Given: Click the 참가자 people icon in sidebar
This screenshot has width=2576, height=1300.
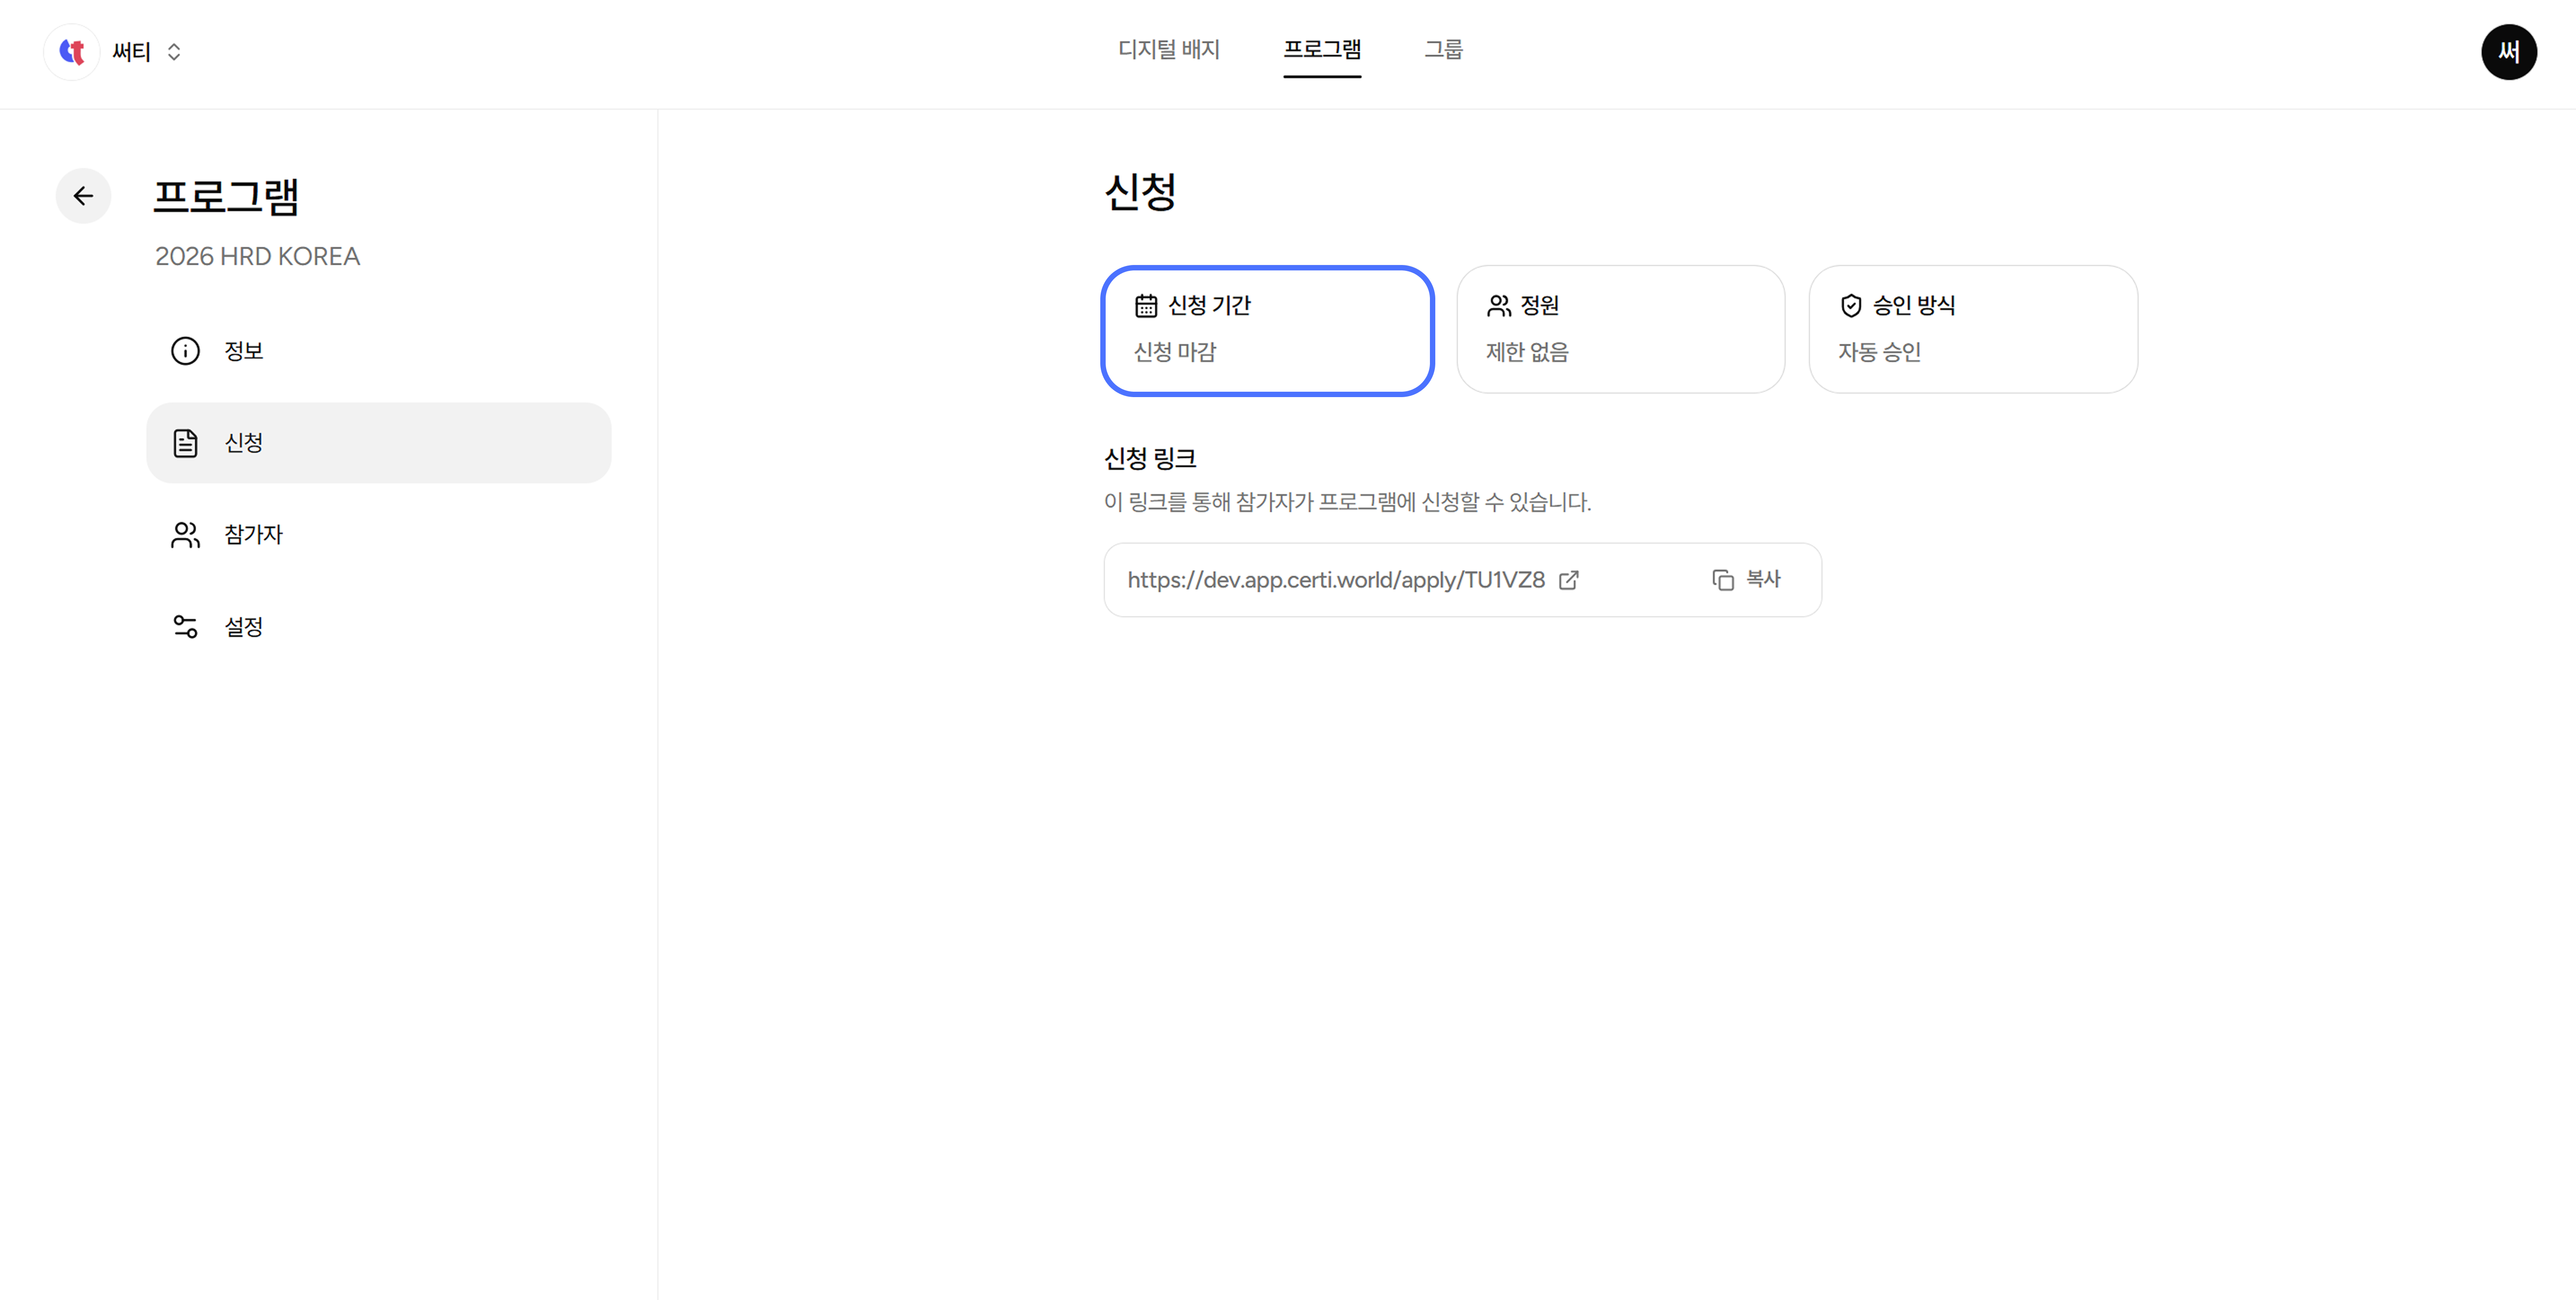Looking at the screenshot, I should click(185, 535).
